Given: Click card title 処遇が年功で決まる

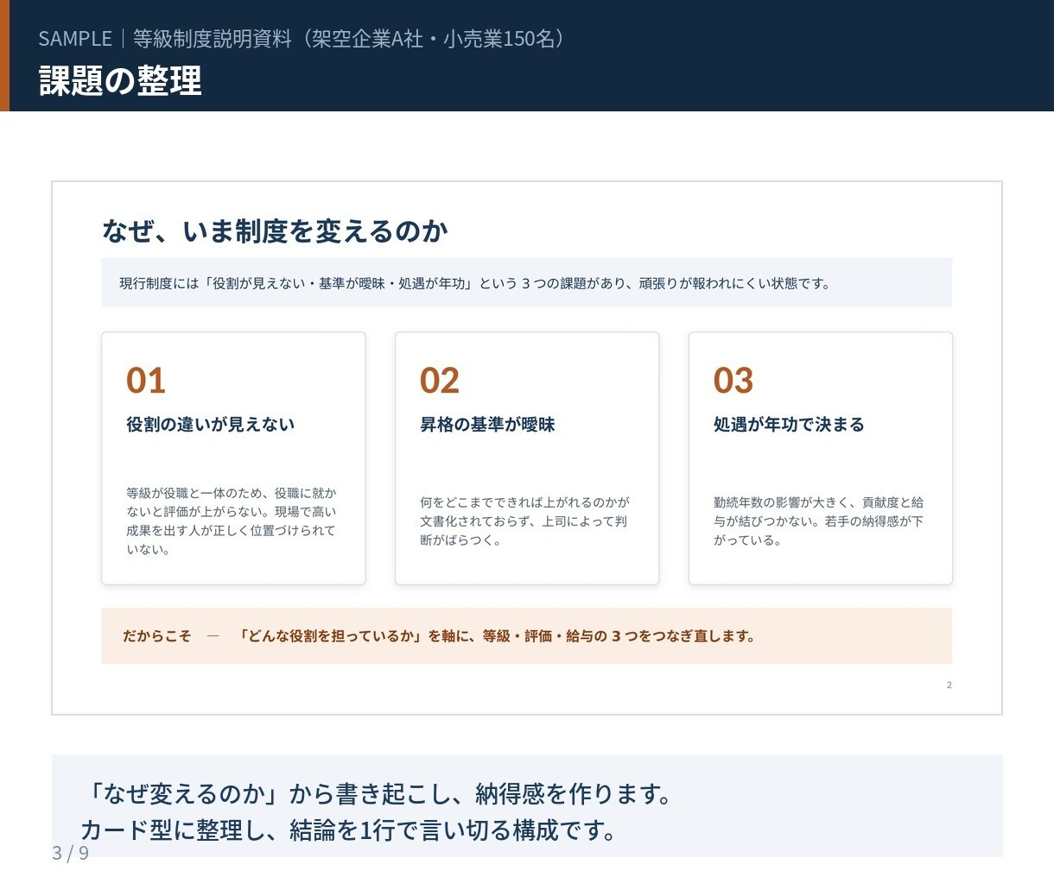Looking at the screenshot, I should click(789, 425).
